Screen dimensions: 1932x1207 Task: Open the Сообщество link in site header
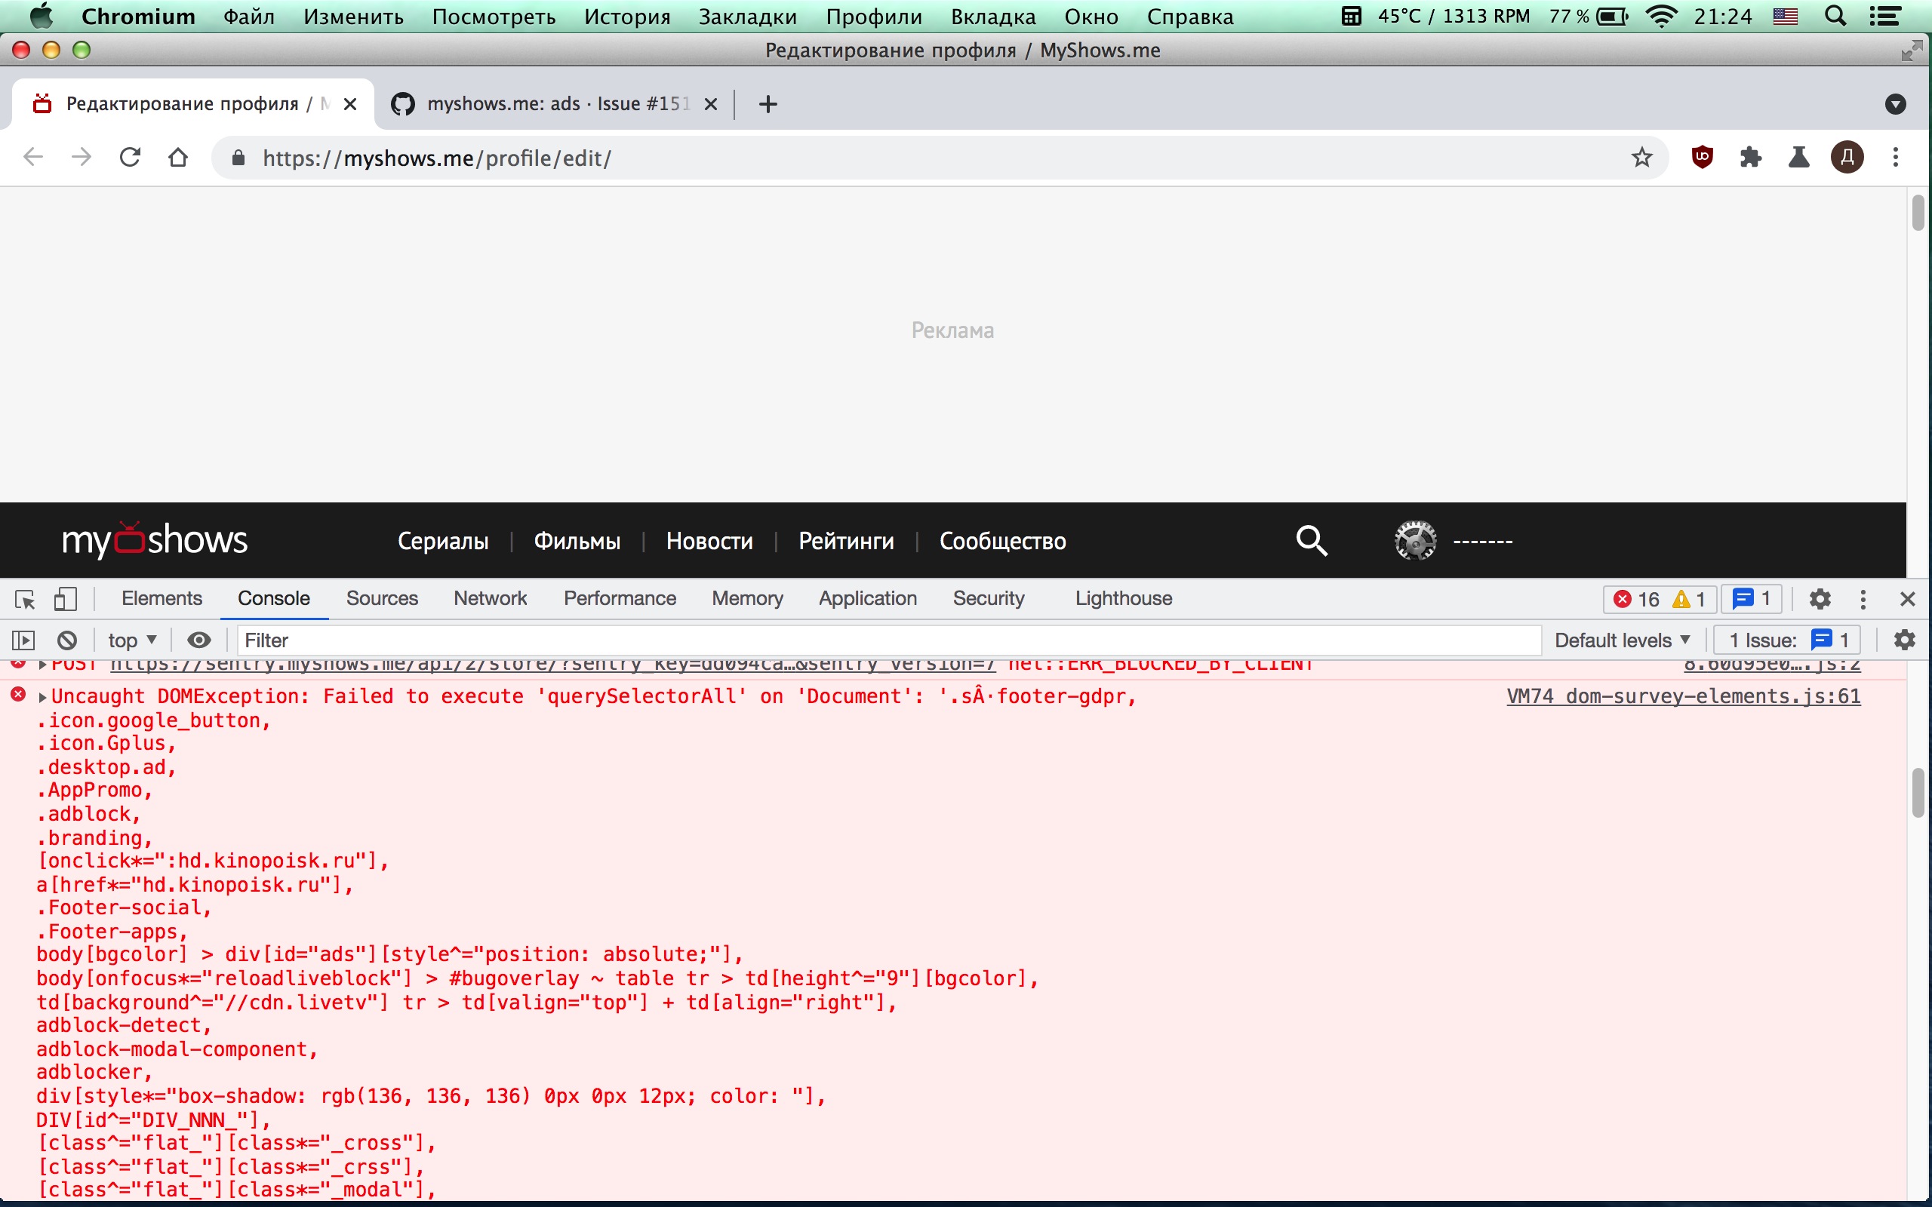[1003, 540]
